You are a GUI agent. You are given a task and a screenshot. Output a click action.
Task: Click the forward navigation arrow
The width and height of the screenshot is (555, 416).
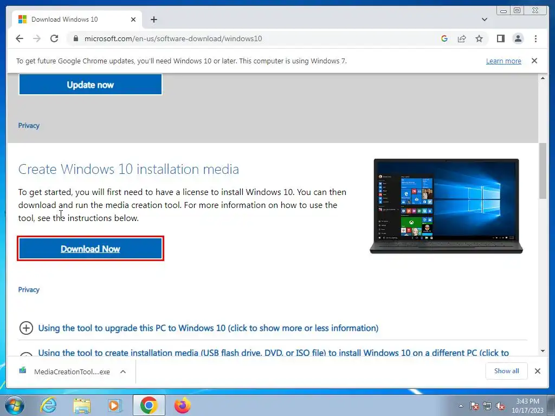(37, 38)
